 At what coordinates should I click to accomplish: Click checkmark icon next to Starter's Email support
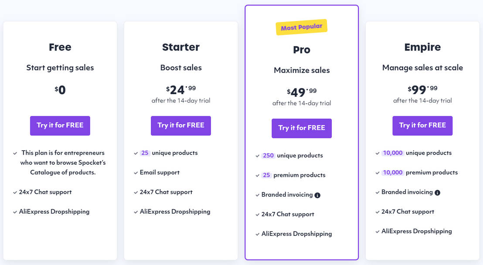click(136, 173)
